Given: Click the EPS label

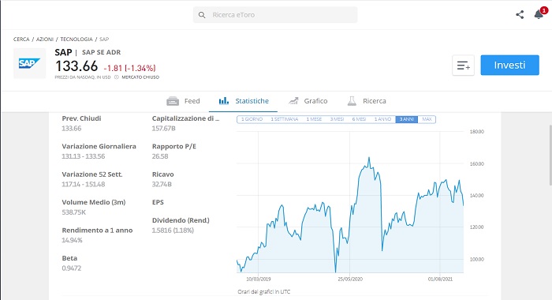Looking at the screenshot, I should [x=158, y=202].
